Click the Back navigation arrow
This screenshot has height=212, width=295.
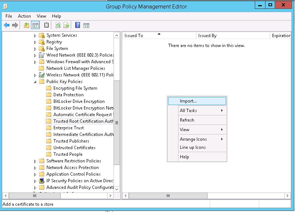[6, 25]
